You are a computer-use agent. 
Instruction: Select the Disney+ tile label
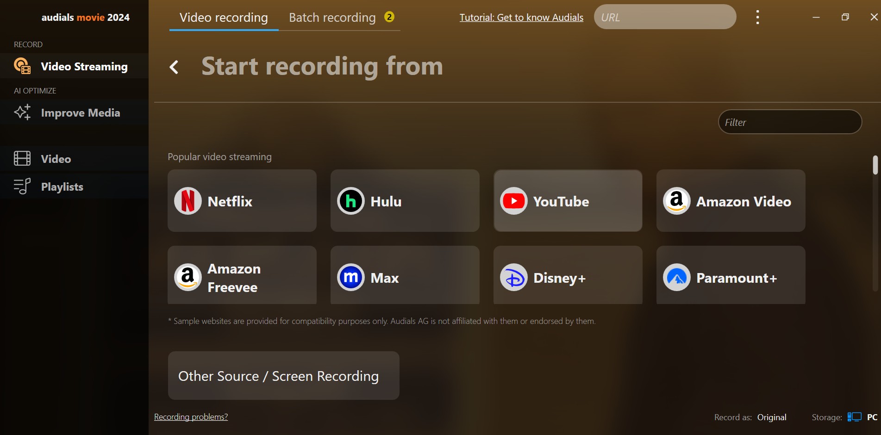(560, 278)
